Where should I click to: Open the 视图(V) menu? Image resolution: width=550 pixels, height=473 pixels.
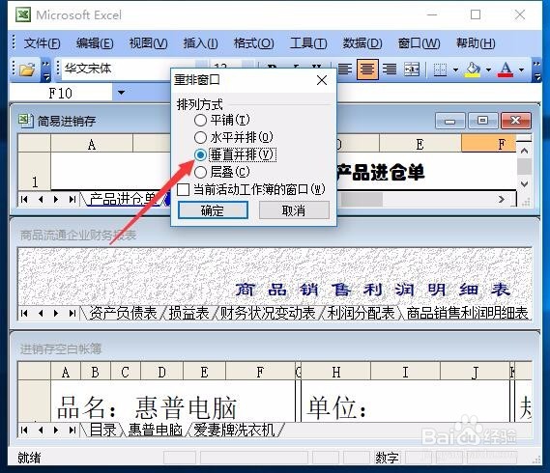[148, 43]
